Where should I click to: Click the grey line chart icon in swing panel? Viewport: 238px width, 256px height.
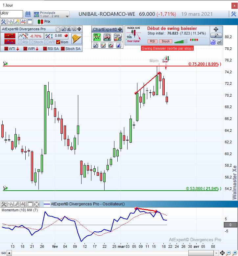click(x=219, y=42)
